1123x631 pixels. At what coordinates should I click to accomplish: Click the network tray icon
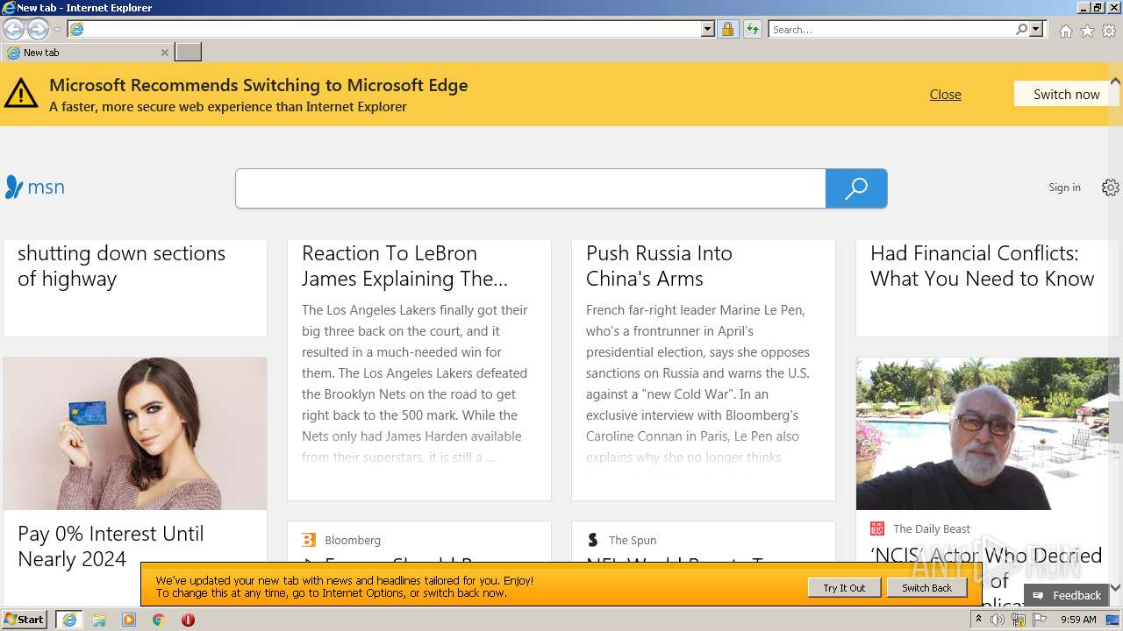pyautogui.click(x=1019, y=620)
